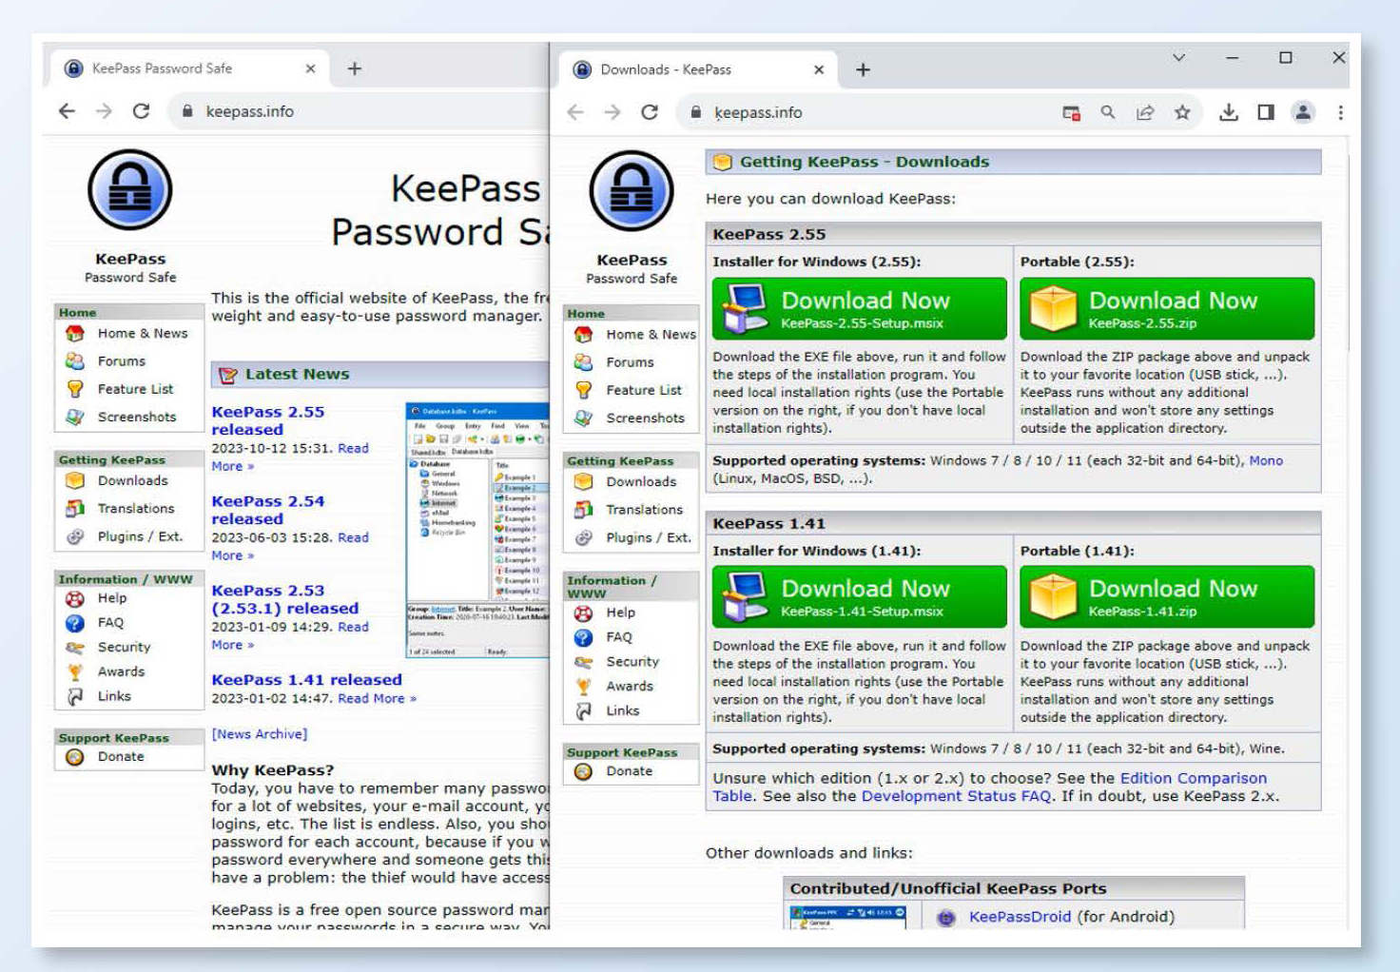Open browser downloads tray icon
1400x972 pixels.
point(1229,112)
